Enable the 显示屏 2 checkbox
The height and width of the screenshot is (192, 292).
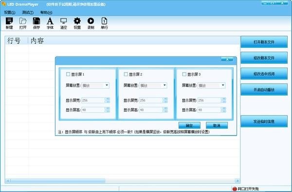[x=126, y=74]
